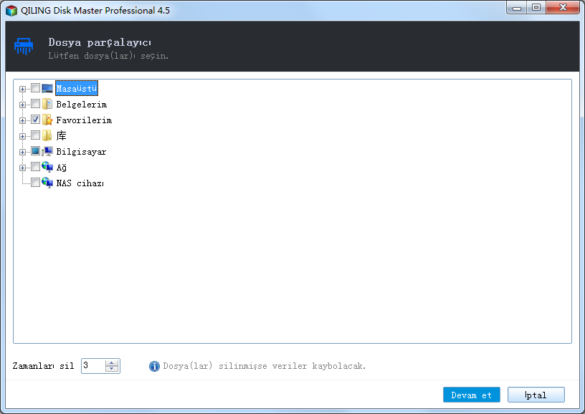Click the Favorilerim star folder icon
Screen dimensions: 585x414
[47, 120]
